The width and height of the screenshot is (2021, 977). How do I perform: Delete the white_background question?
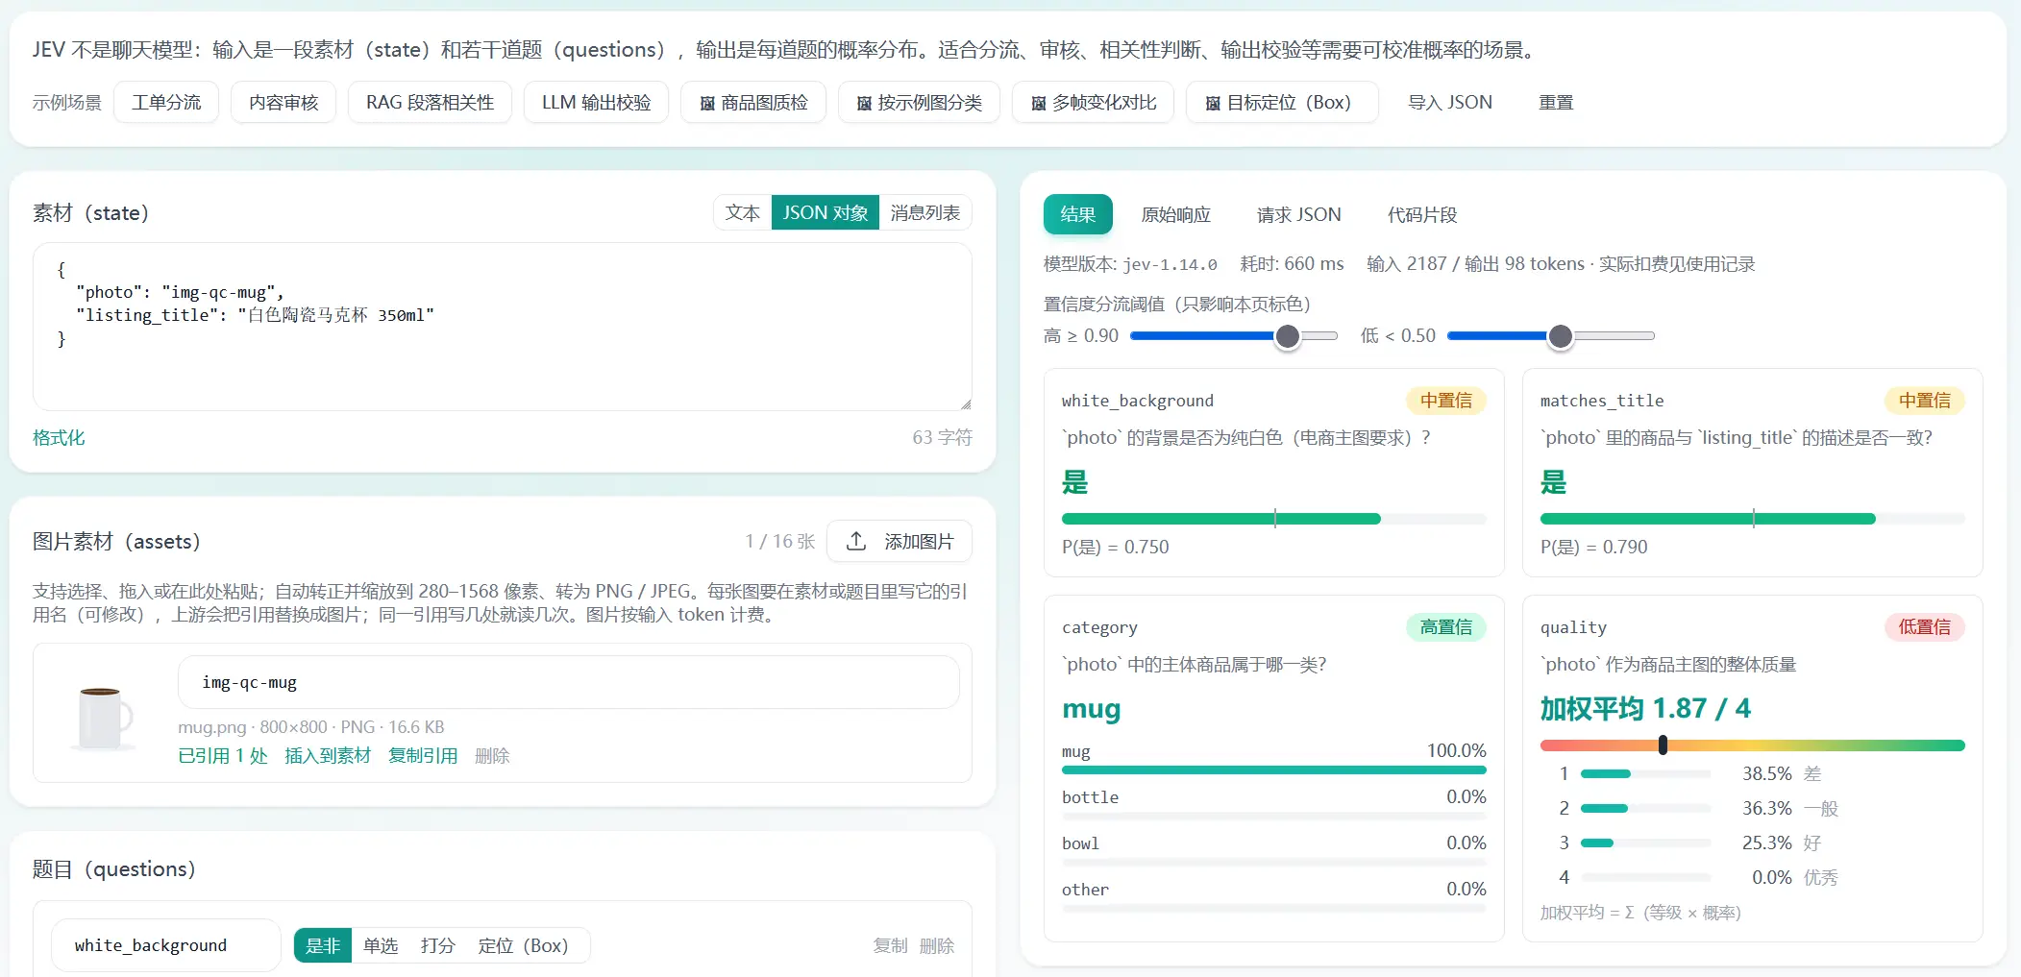937,945
